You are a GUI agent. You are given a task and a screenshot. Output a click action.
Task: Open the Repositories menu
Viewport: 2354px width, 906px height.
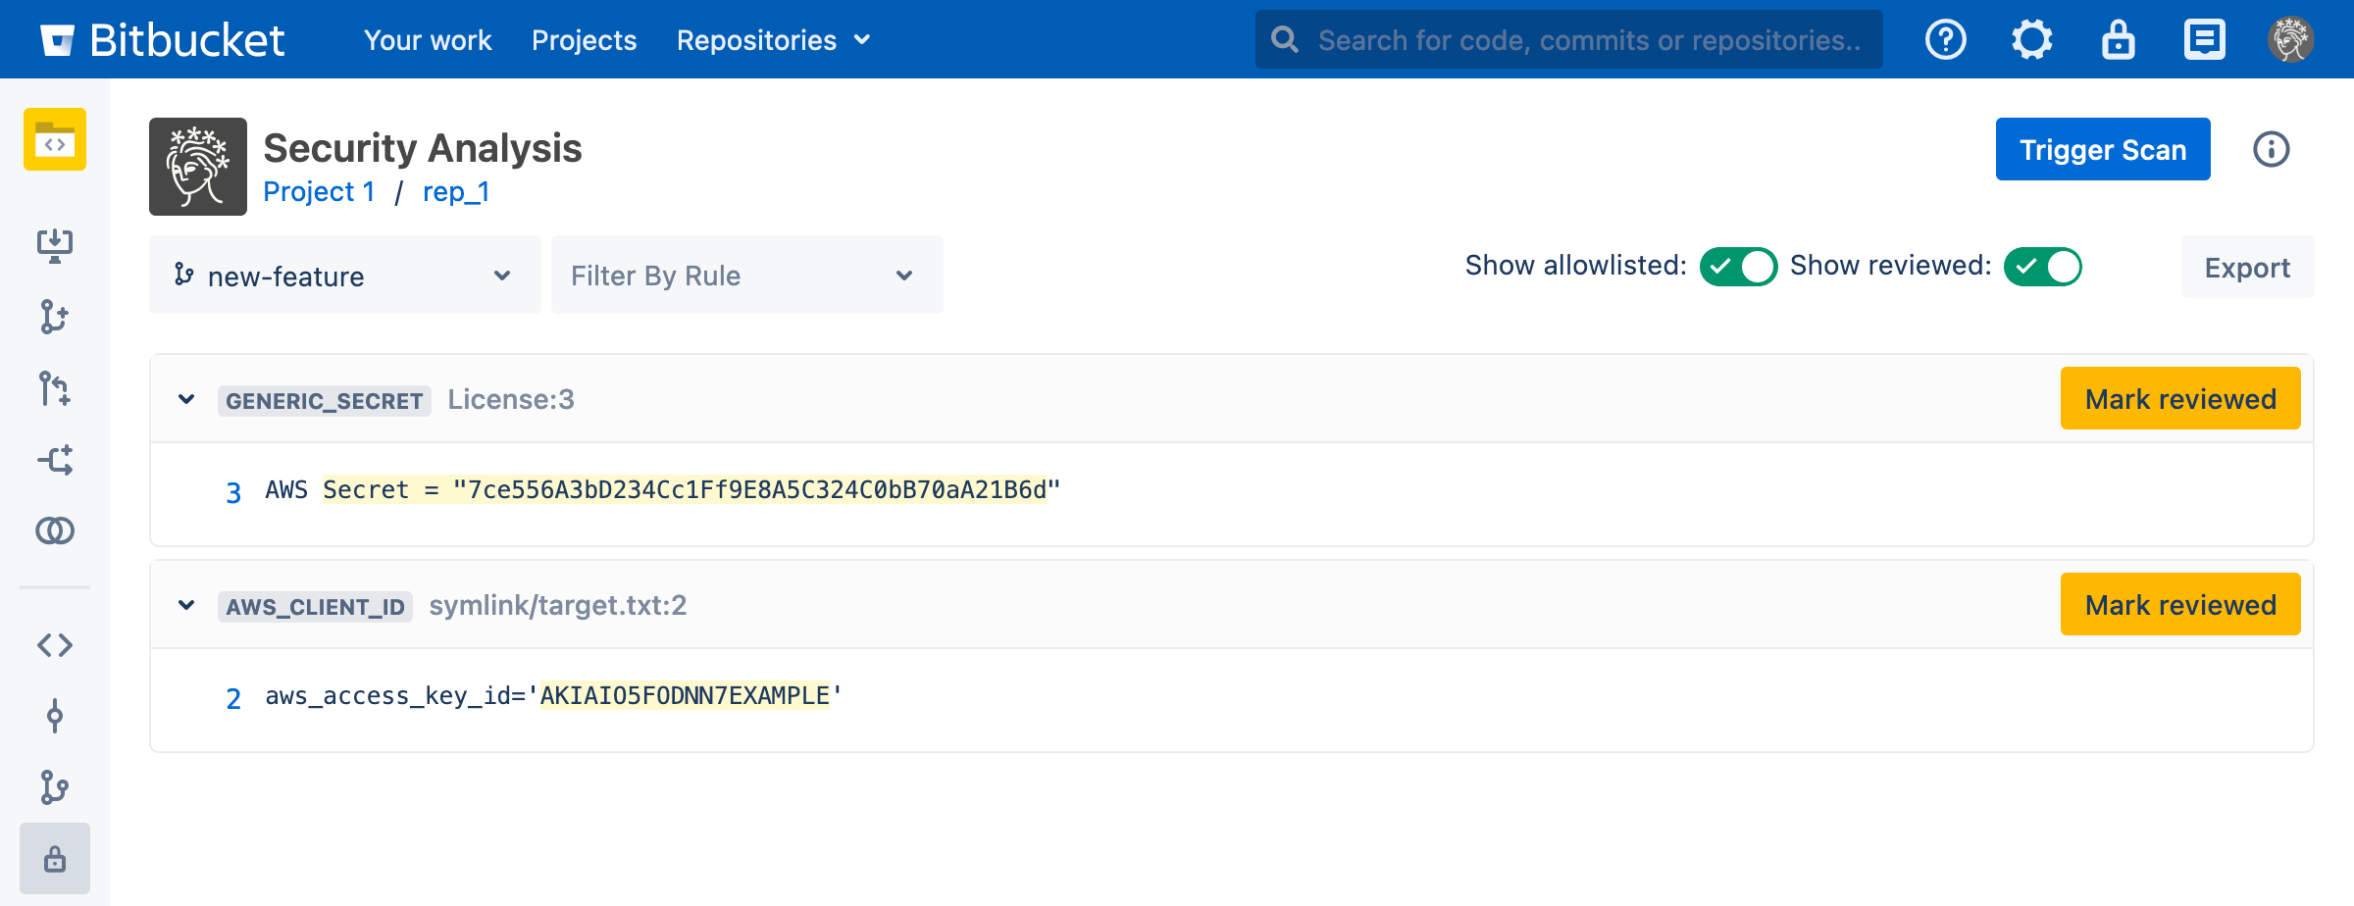pos(773,40)
